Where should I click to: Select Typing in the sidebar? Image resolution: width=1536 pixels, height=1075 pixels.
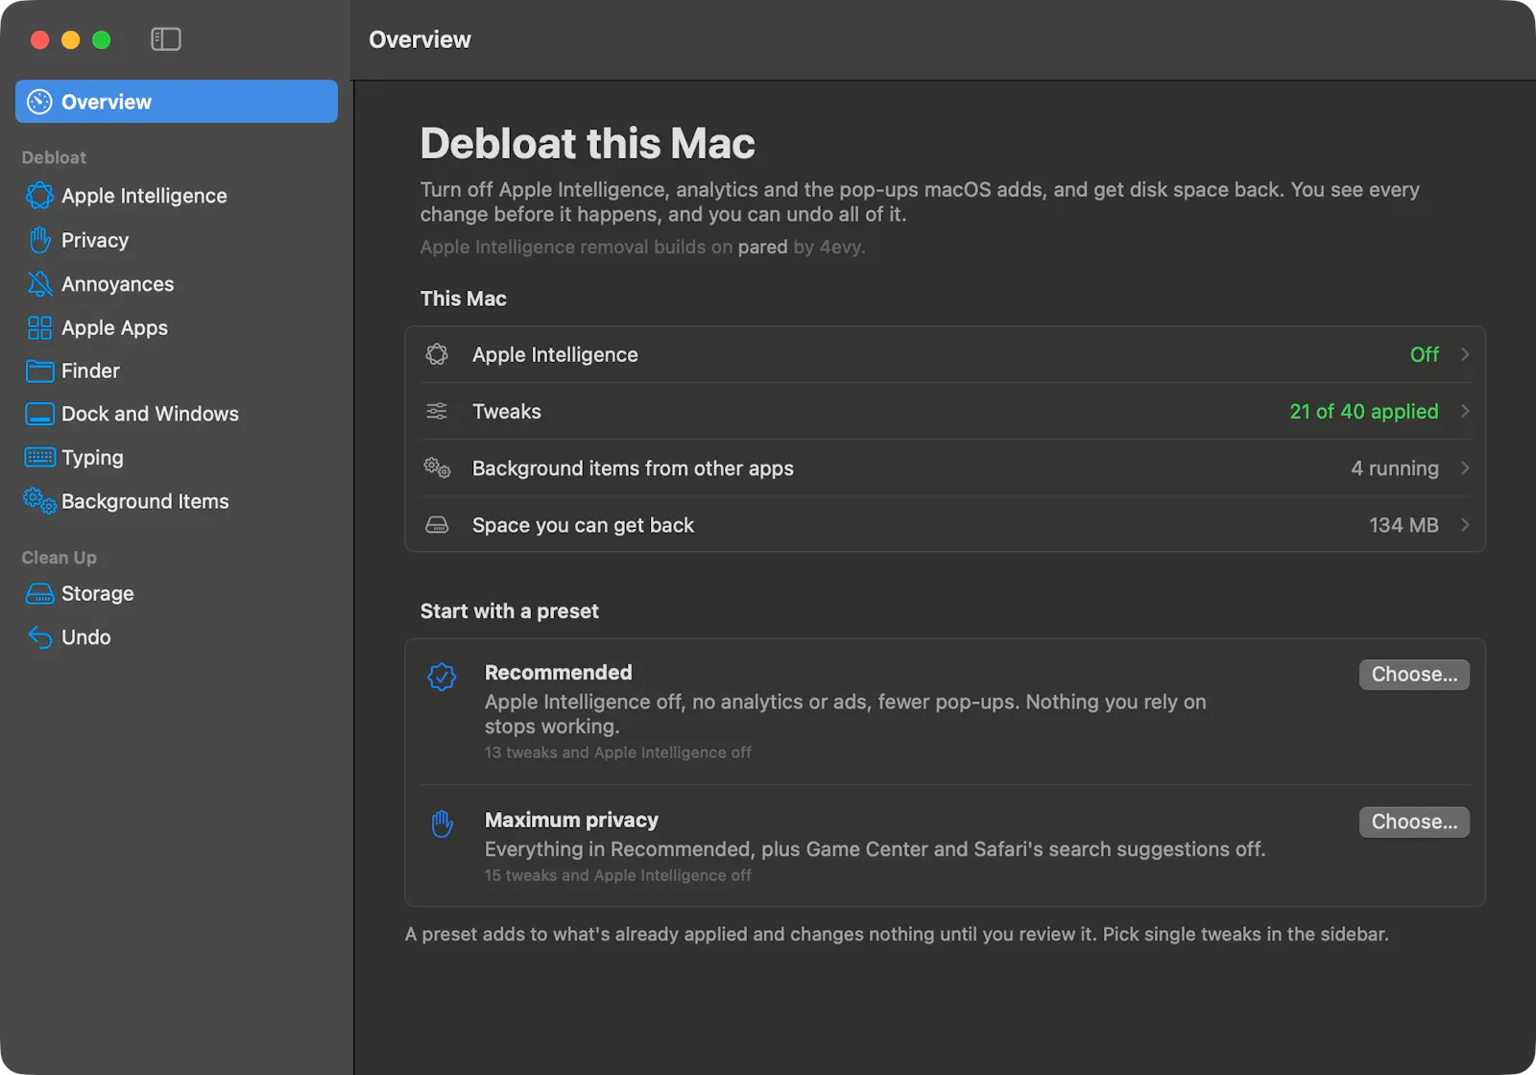(177, 458)
